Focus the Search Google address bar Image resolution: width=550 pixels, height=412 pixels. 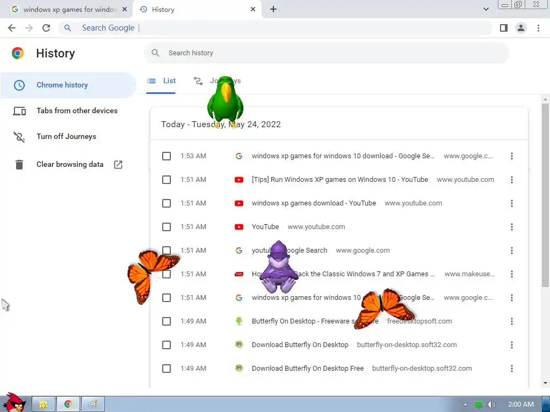276,28
